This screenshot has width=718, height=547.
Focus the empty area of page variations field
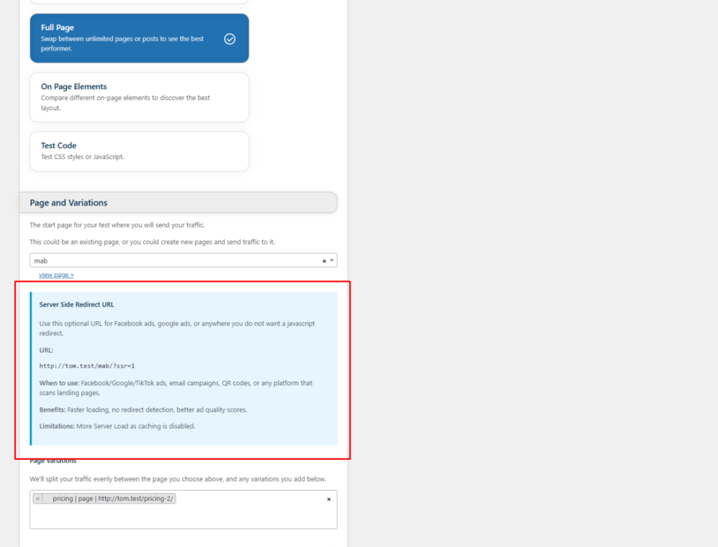(183, 517)
